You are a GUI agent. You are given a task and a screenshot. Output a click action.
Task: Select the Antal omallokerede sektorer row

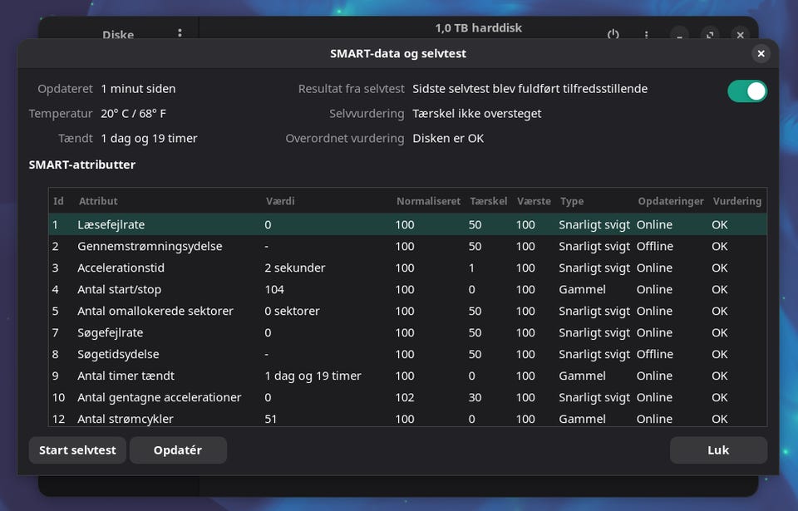coord(155,311)
